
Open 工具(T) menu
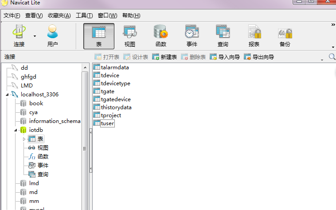click(x=84, y=16)
